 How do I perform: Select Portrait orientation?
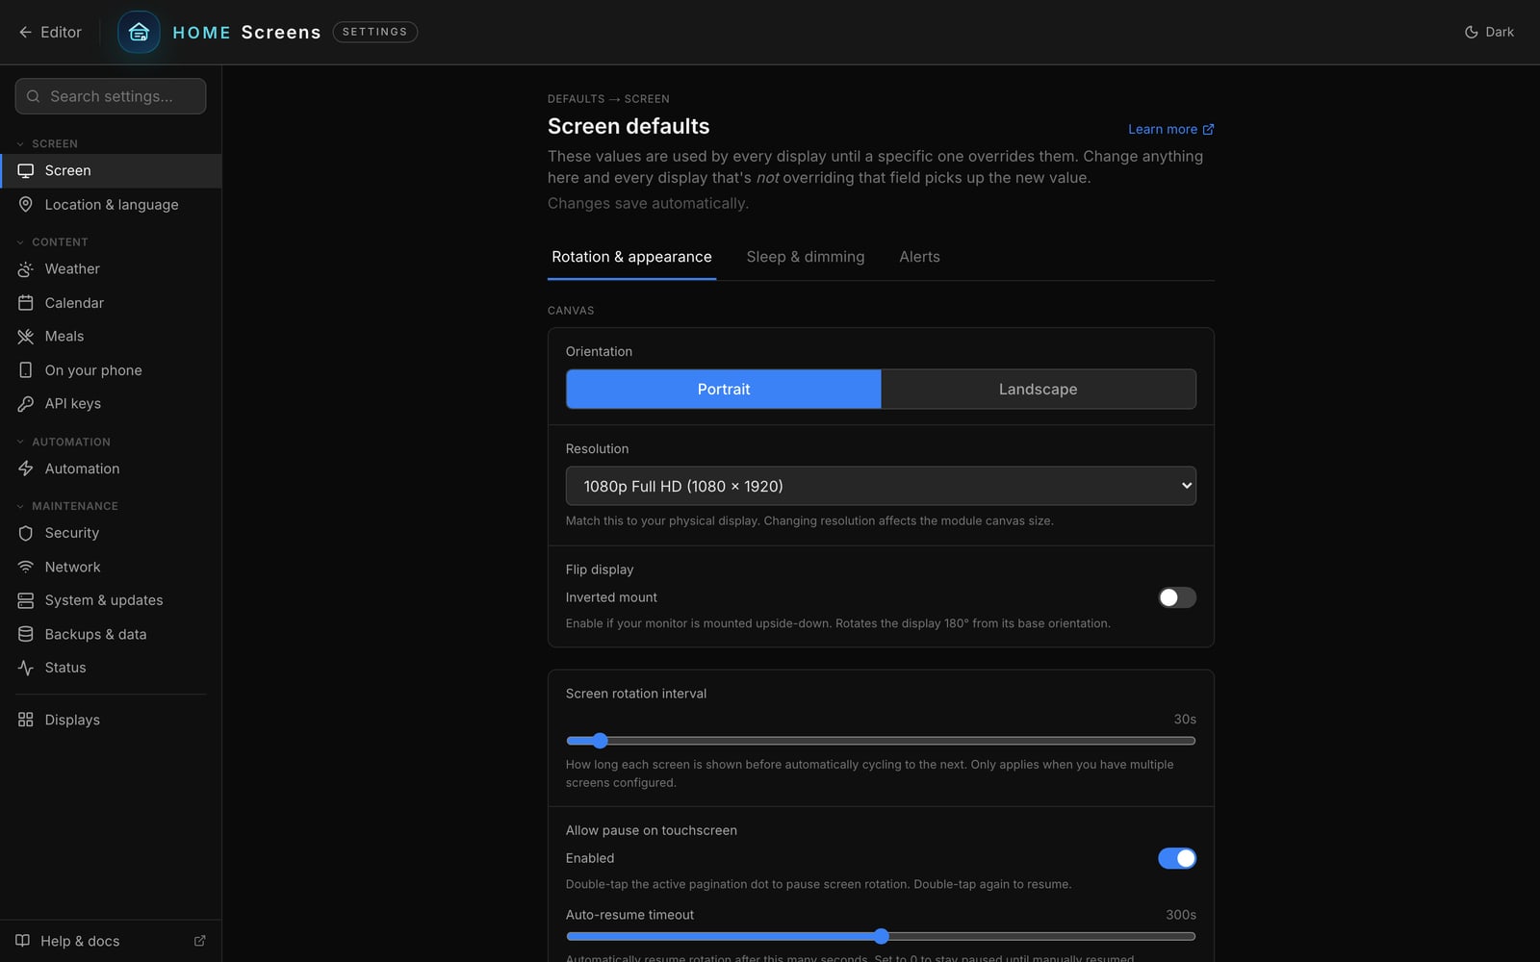tap(724, 389)
